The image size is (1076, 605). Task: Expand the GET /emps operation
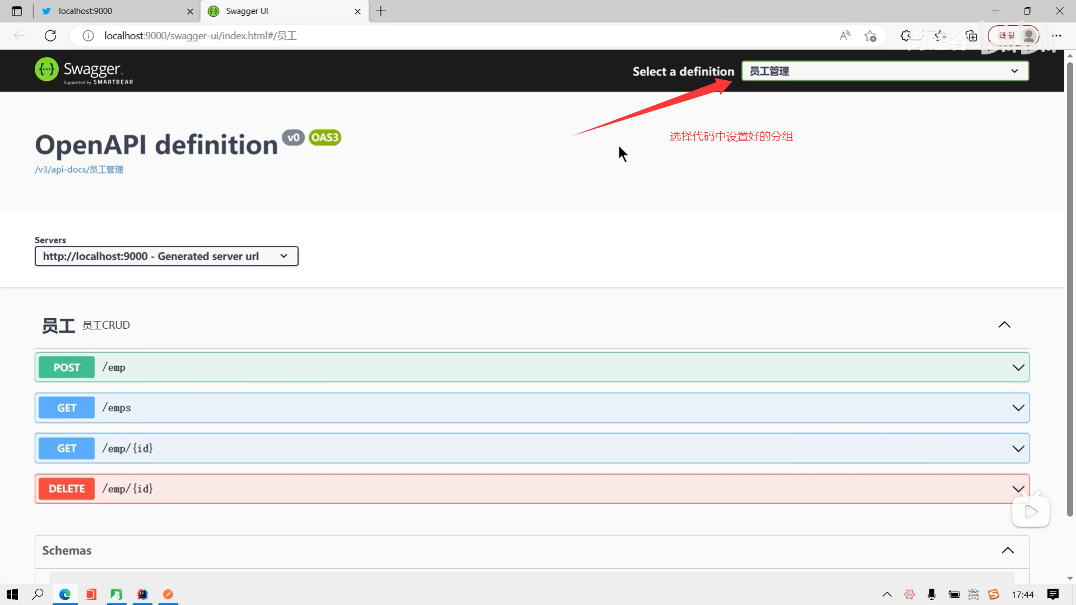(x=531, y=408)
